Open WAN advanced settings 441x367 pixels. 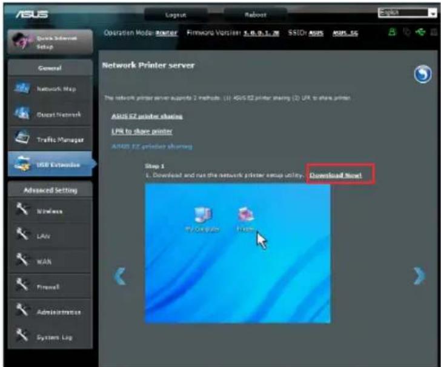pyautogui.click(x=50, y=261)
